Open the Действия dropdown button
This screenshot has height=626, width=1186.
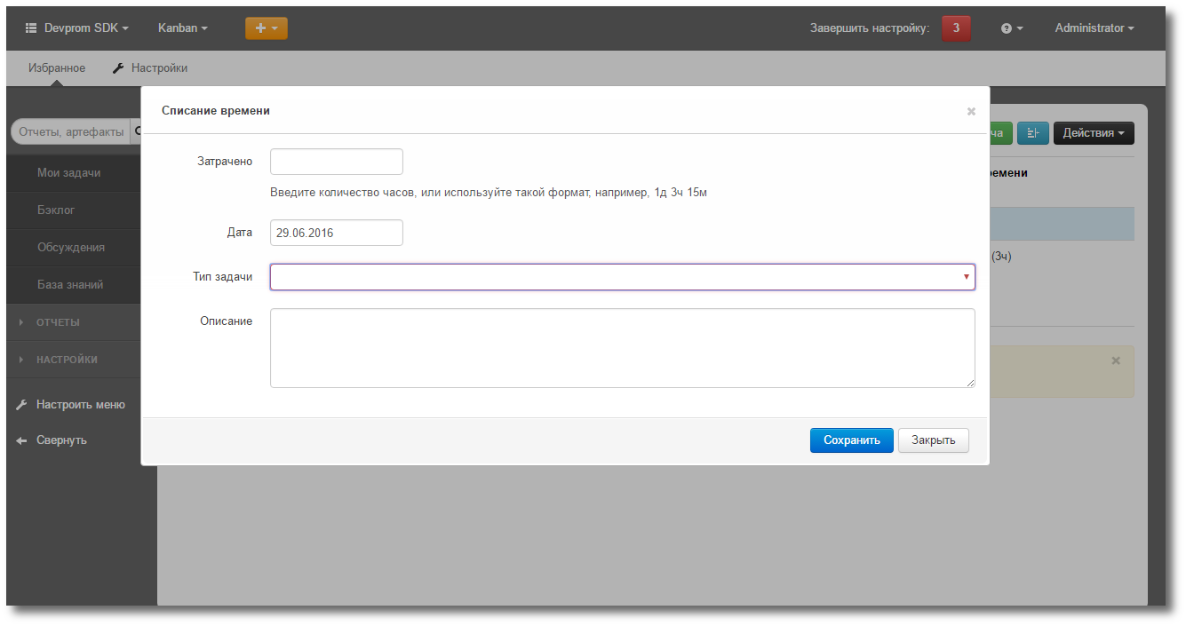coord(1094,133)
